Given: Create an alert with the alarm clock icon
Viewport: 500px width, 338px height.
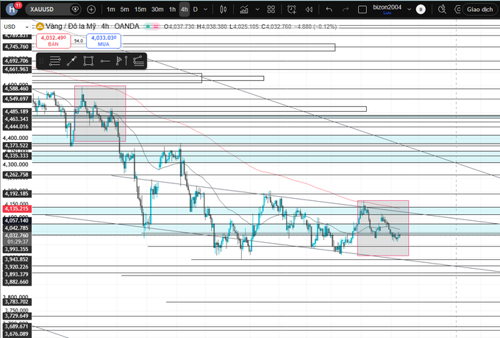Looking at the screenshot, I should [x=291, y=10].
